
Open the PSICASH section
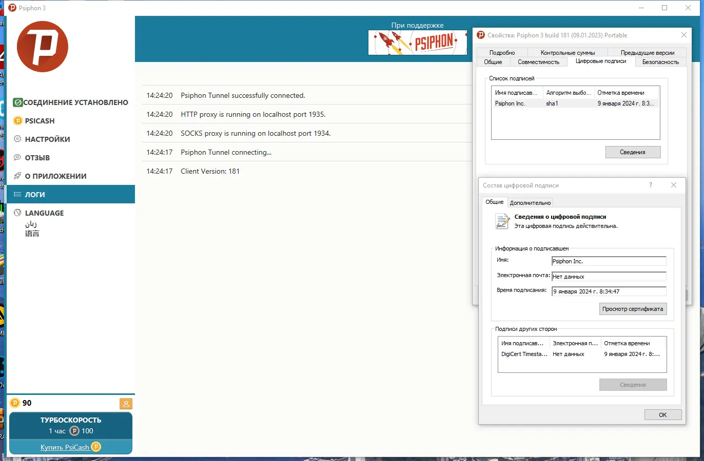coord(40,121)
